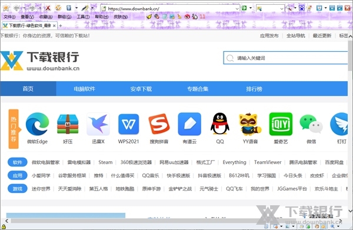Click the recycle bin icon in the toolbar
This screenshot has height=230, width=353.
(69, 8)
